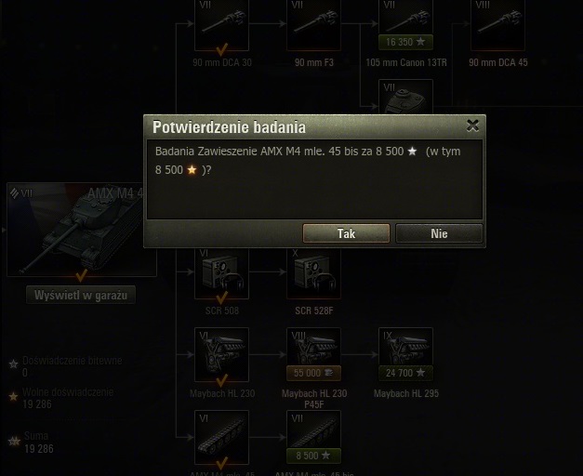583x476 pixels.
Task: Select the AMX M4 mle. 45 suspension icon
Action: coord(221,437)
